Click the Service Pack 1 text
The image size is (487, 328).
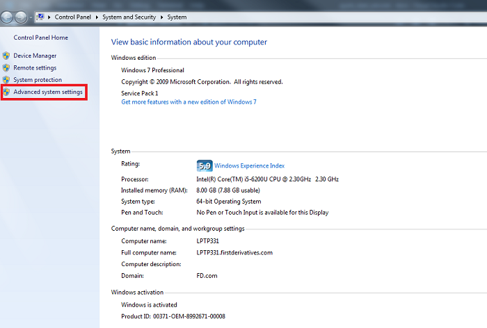[x=139, y=93]
